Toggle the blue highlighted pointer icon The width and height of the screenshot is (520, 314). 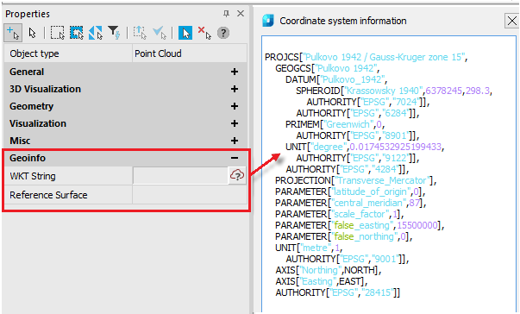[x=185, y=33]
